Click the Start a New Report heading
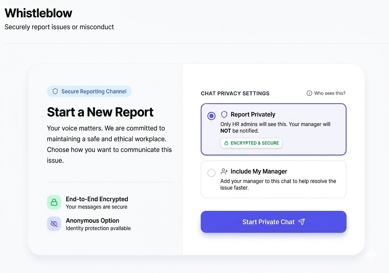389x273 pixels. [100, 112]
